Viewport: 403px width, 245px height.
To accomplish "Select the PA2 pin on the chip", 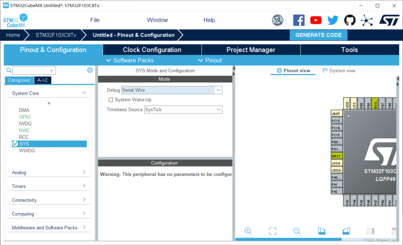I will tap(337, 192).
